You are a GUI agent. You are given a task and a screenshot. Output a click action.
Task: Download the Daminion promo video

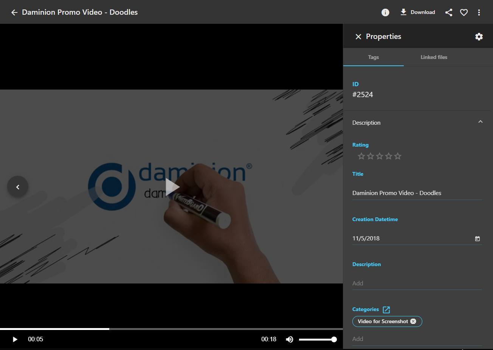tap(417, 12)
